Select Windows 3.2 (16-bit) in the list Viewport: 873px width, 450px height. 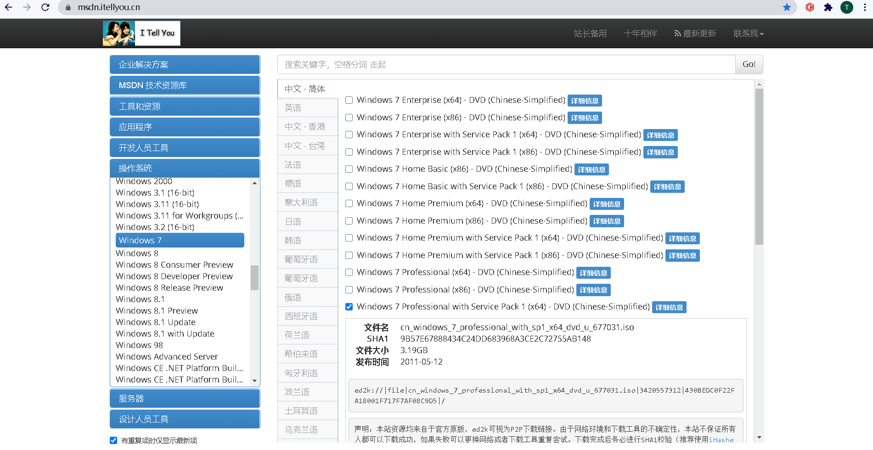click(x=155, y=227)
